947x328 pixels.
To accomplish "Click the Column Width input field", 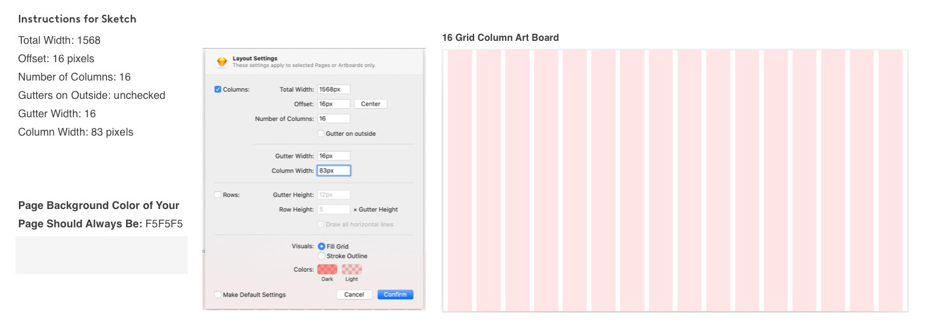I will click(334, 171).
